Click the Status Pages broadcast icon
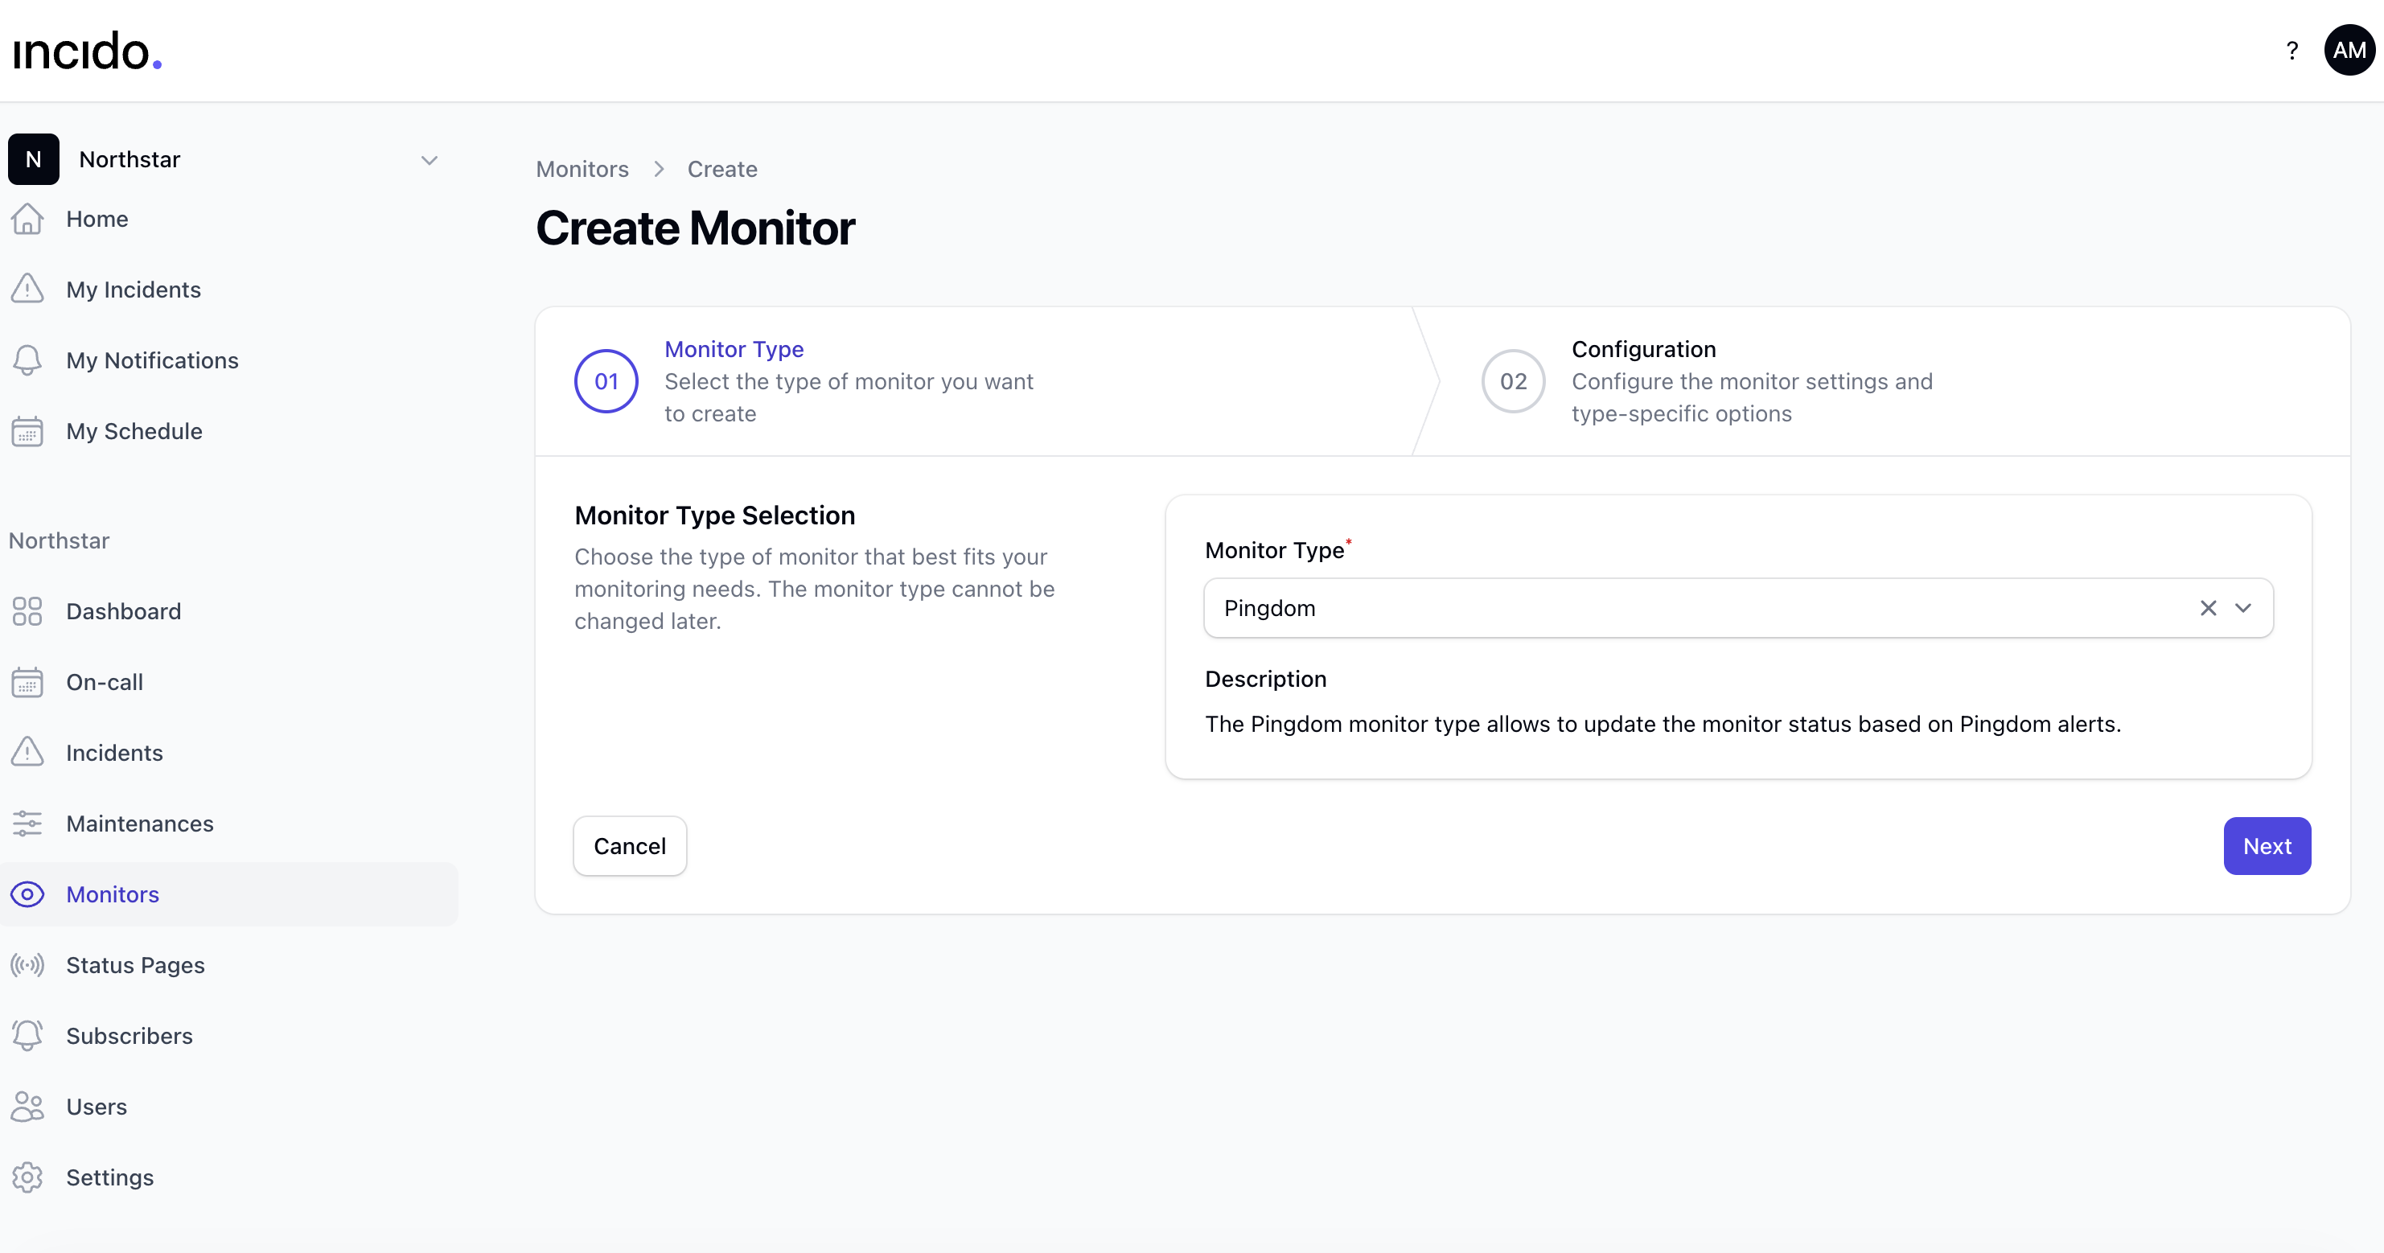This screenshot has height=1253, width=2384. (x=28, y=965)
